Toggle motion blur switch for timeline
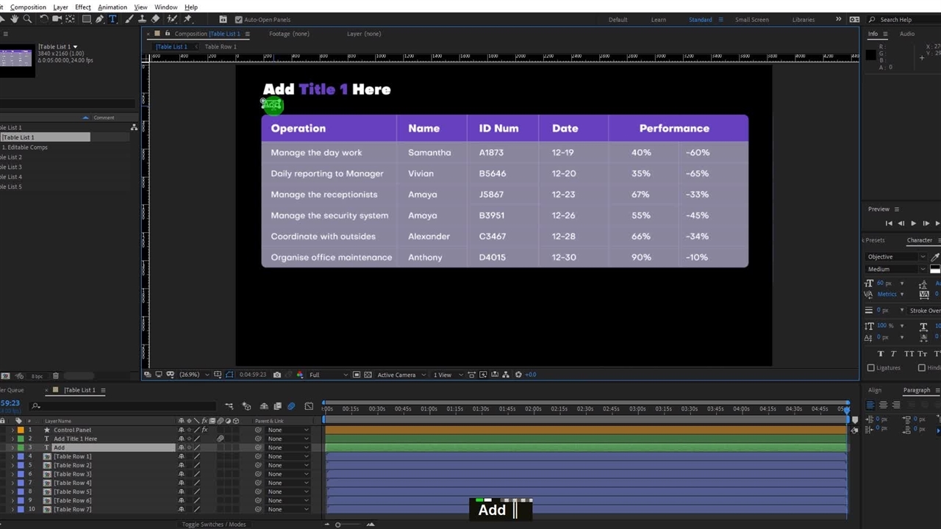This screenshot has width=941, height=529. [x=291, y=406]
